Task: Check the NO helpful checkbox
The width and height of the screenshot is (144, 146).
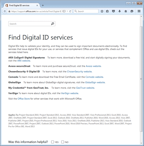Action: [x=63, y=142]
